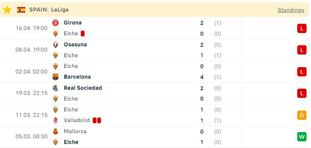Select the Real Sociedad team name
This screenshot has width=311, height=148.
(x=83, y=88)
